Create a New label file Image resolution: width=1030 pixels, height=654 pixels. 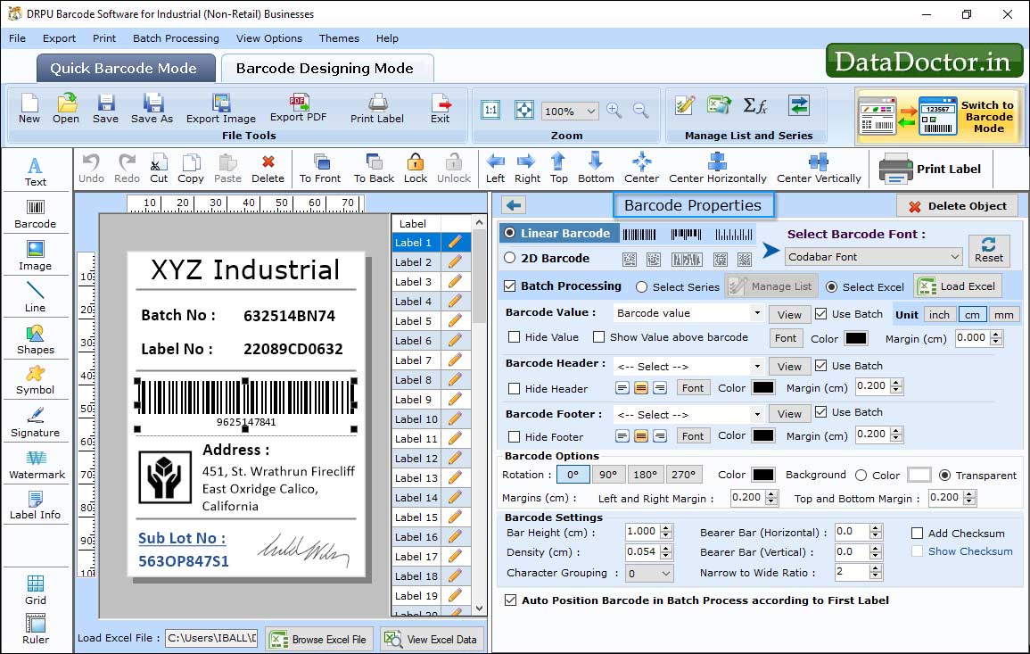pyautogui.click(x=29, y=109)
